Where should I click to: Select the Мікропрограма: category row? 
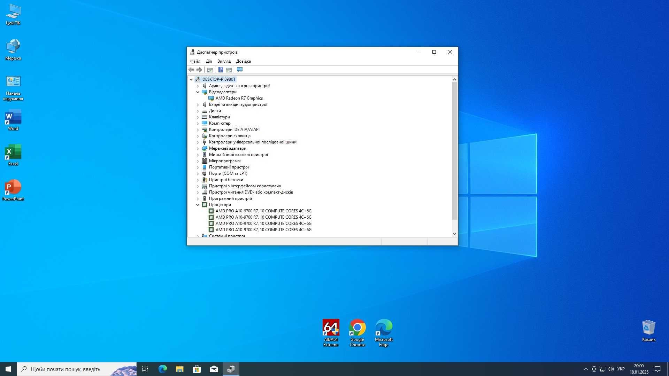(225, 161)
